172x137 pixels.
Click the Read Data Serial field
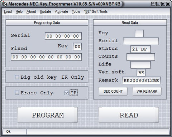pos(141,41)
